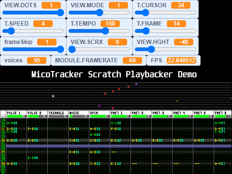Click the left arrow in FME7 5 header
The width and height of the screenshot is (232, 174).
[x=211, y=116]
